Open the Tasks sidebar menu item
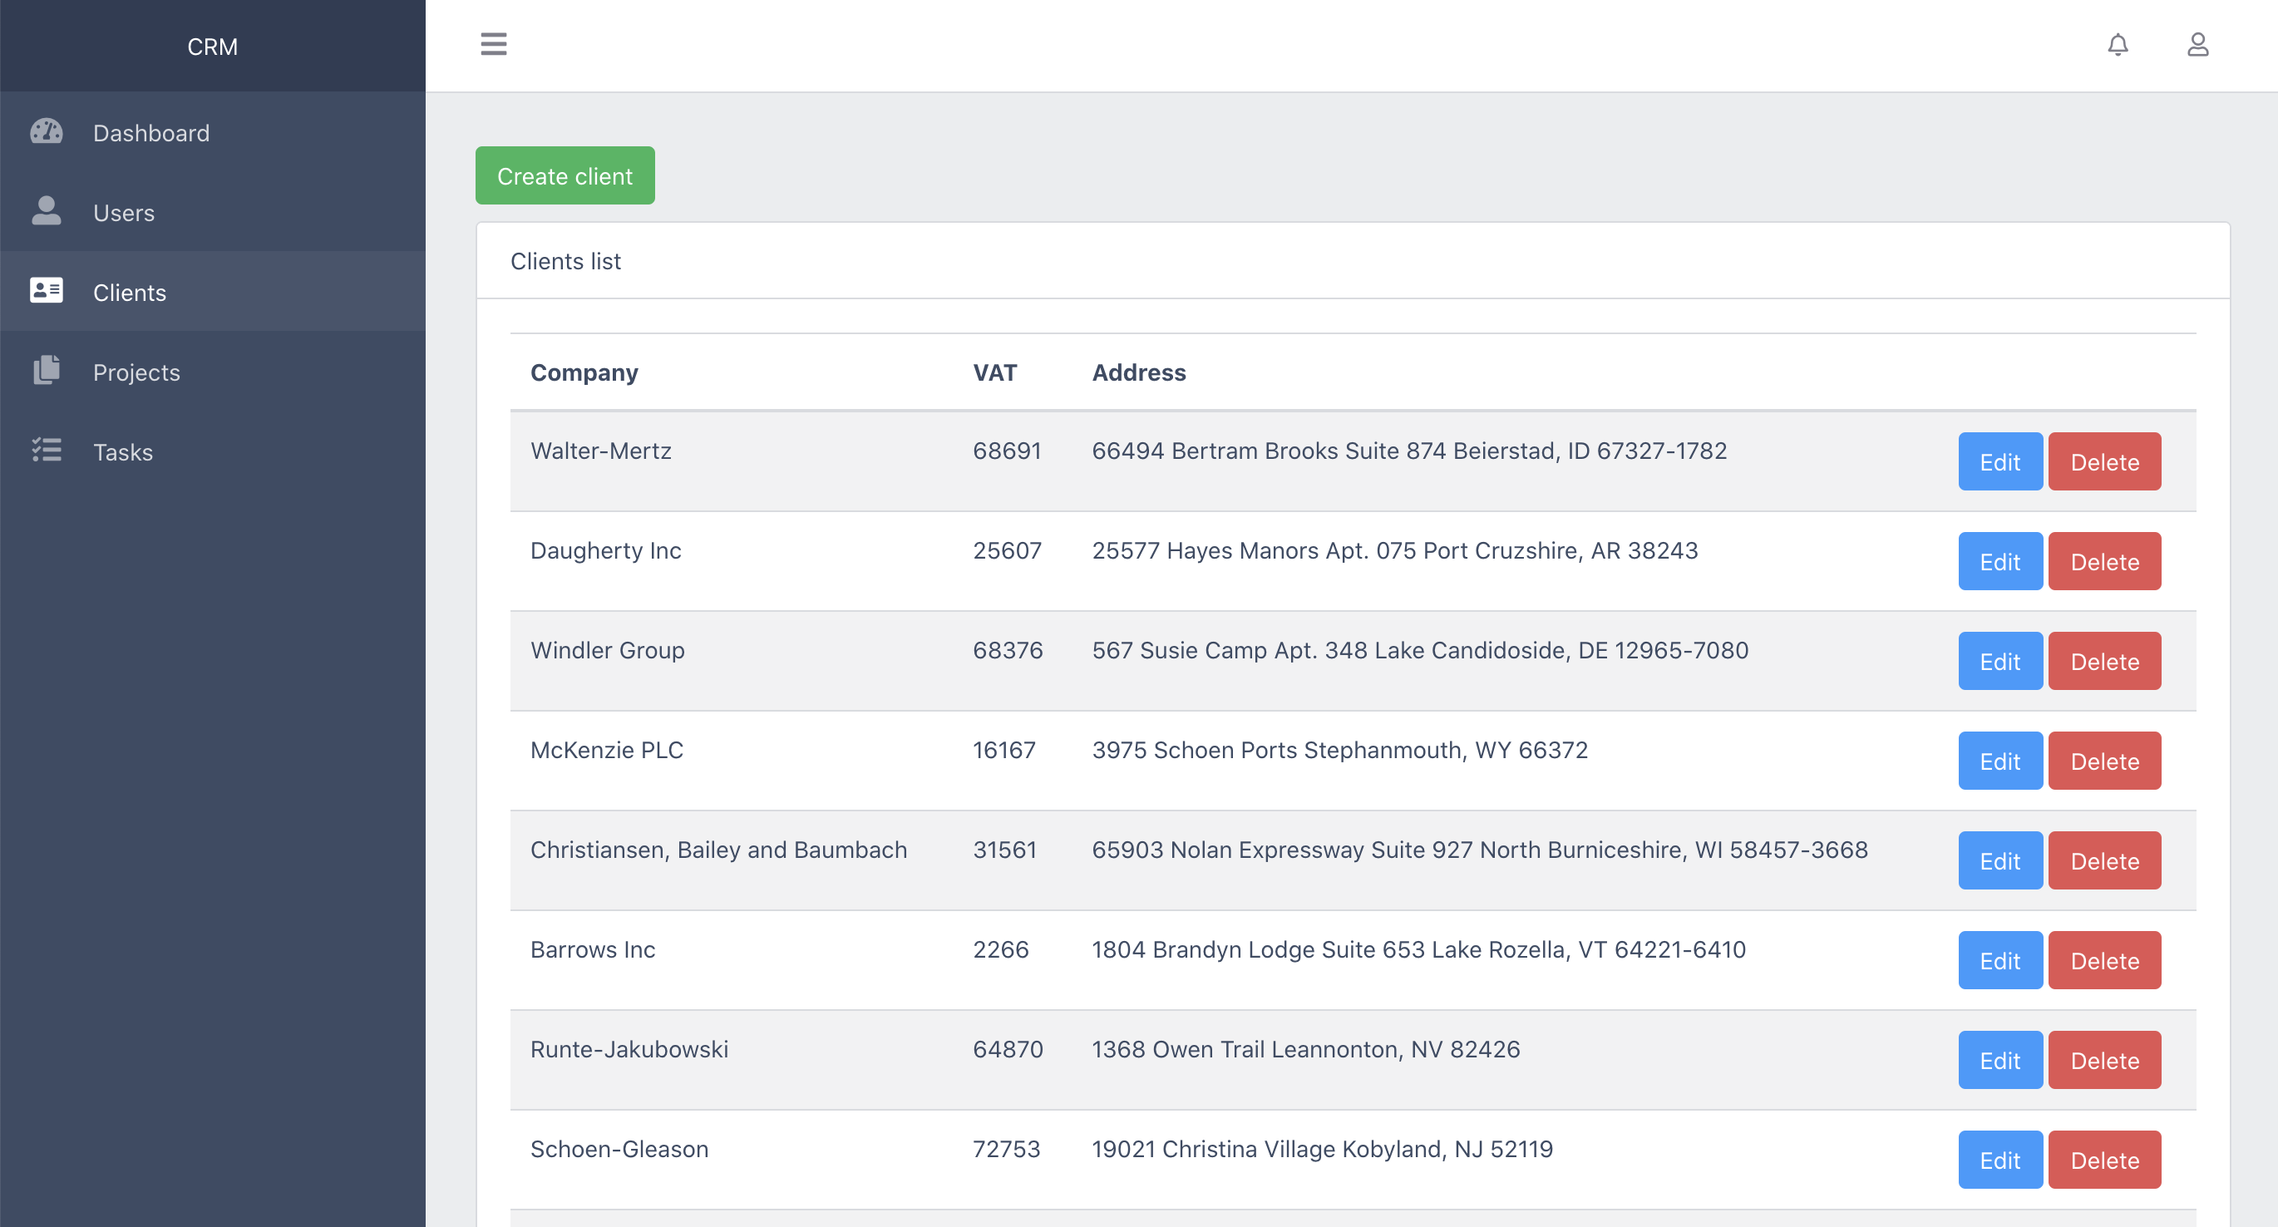This screenshot has height=1227, width=2278. [x=123, y=451]
